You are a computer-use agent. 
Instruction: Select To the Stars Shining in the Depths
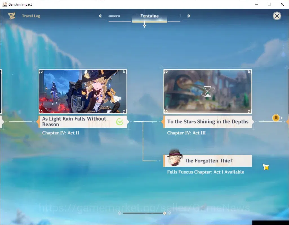click(x=208, y=121)
